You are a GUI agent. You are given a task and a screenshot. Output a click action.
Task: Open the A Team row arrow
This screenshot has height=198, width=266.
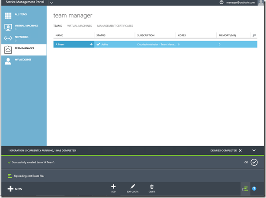click(91, 44)
